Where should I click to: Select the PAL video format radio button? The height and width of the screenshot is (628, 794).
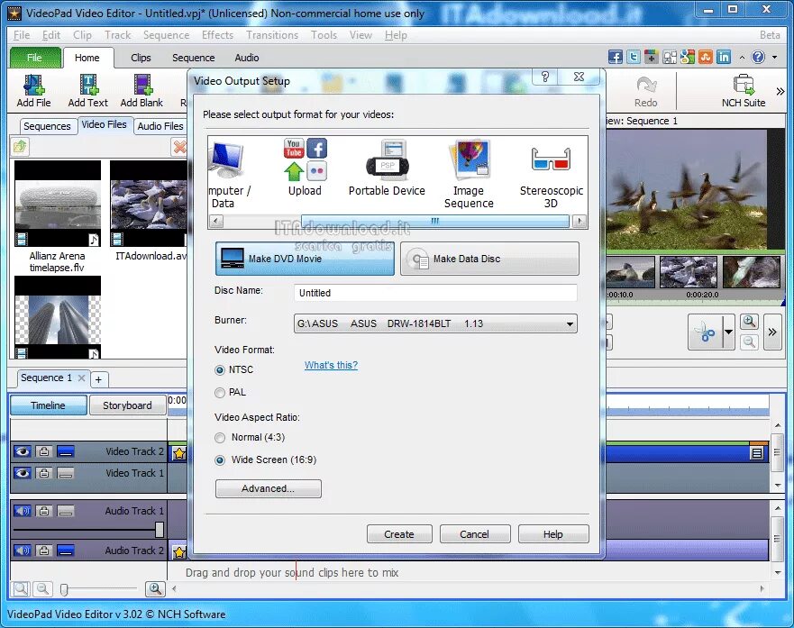220,392
